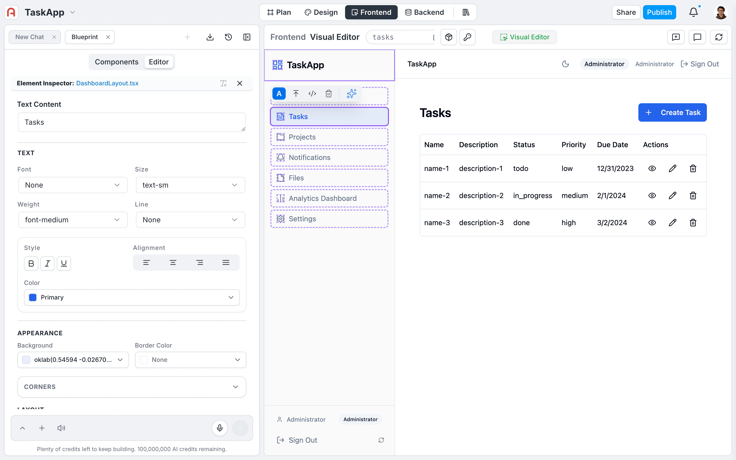736x460 pixels.
Task: Click the Create Task button
Action: pyautogui.click(x=672, y=112)
